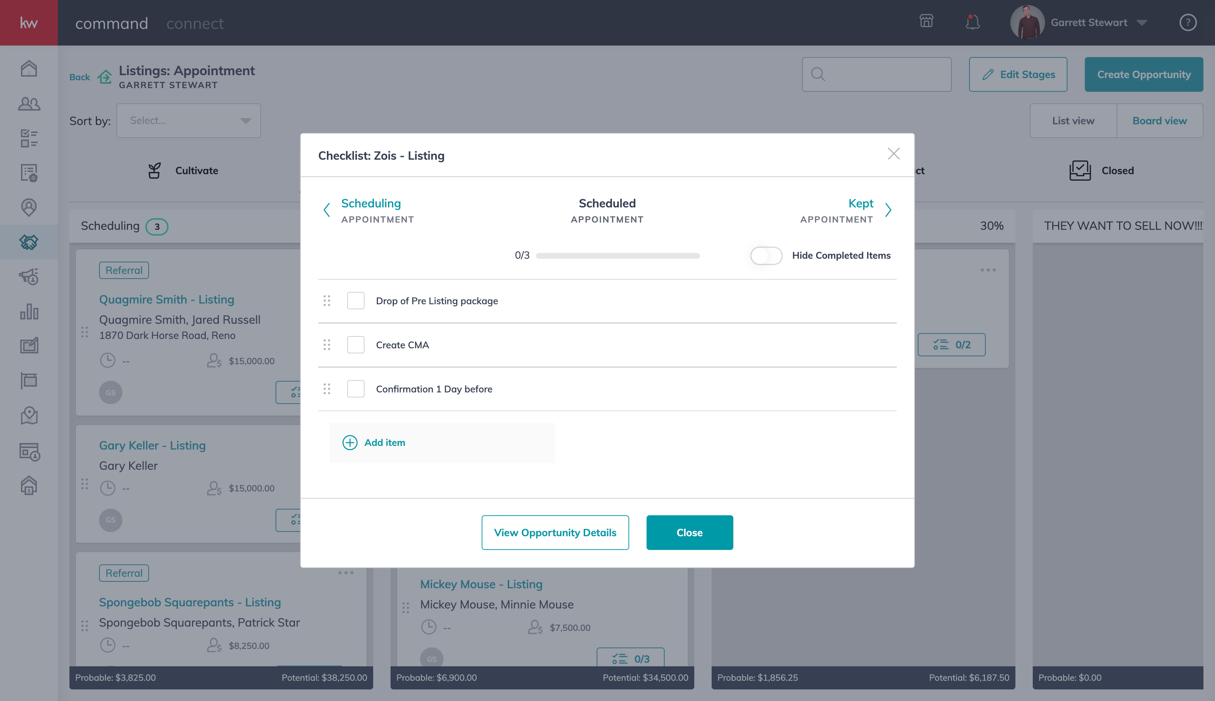Click the Create Opportunity button

click(1143, 74)
